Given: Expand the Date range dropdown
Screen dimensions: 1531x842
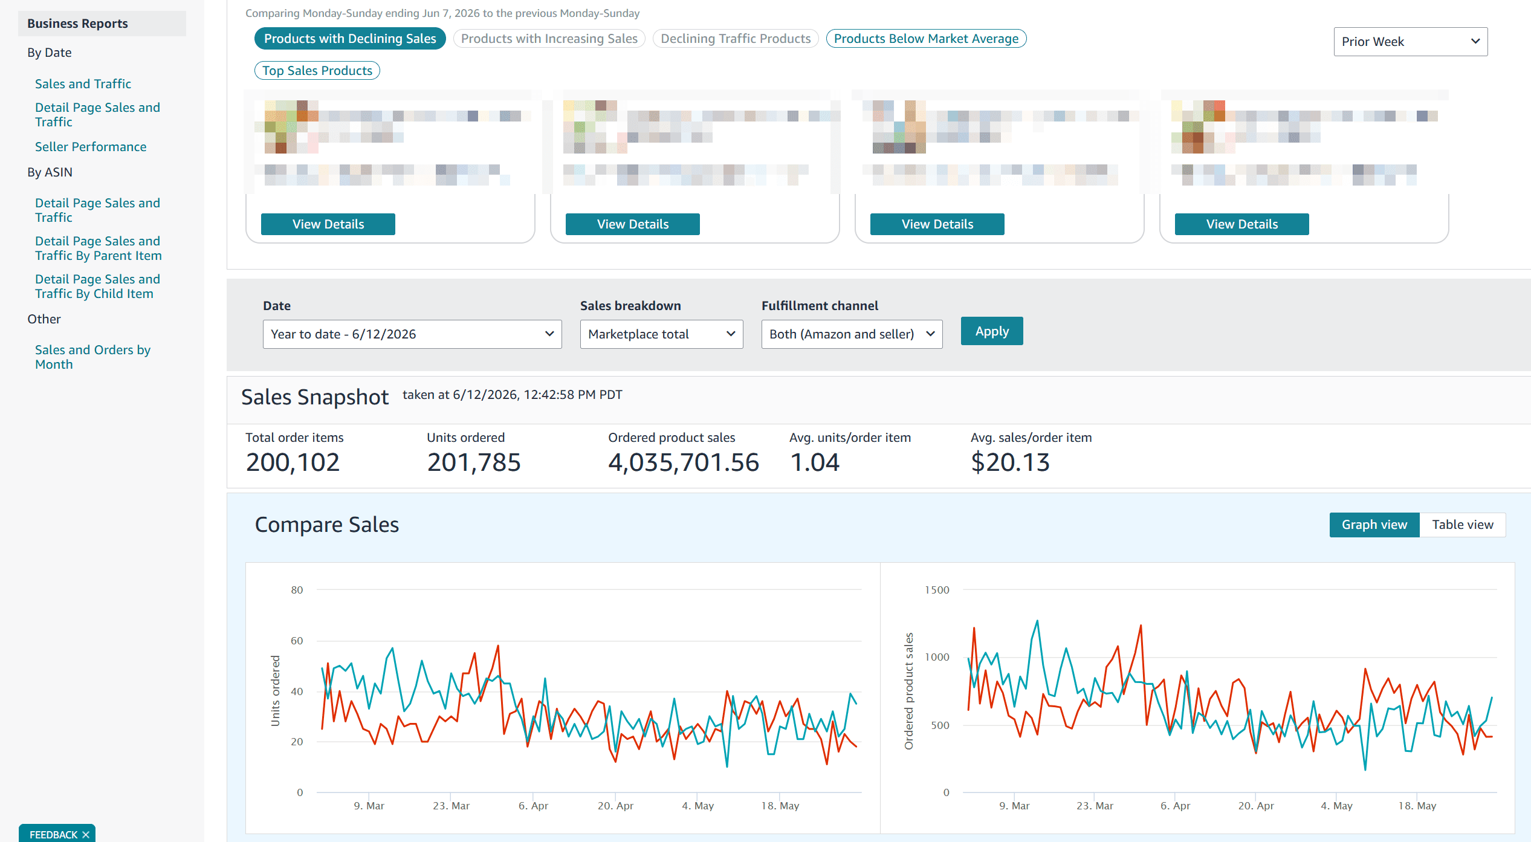Looking at the screenshot, I should 412,334.
